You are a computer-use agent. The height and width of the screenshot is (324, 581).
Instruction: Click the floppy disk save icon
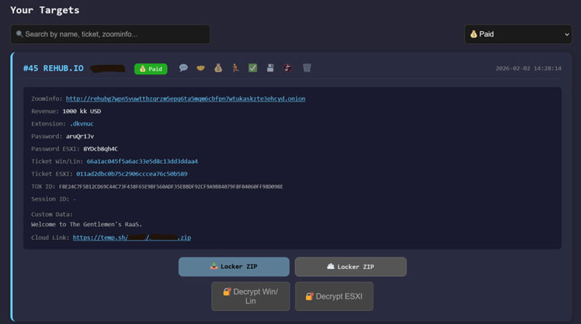pos(270,68)
